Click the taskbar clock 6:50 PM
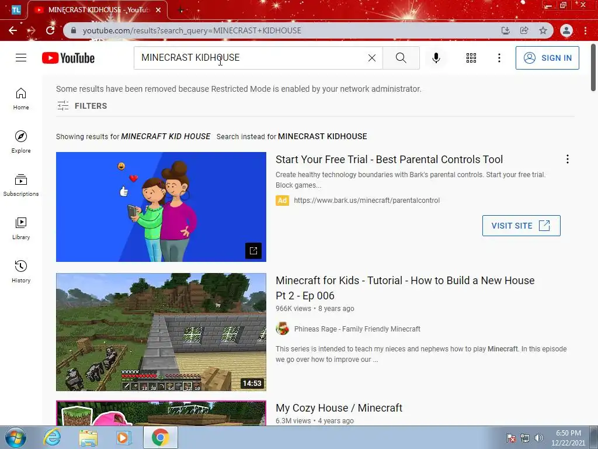Image resolution: width=598 pixels, height=449 pixels. point(568,438)
